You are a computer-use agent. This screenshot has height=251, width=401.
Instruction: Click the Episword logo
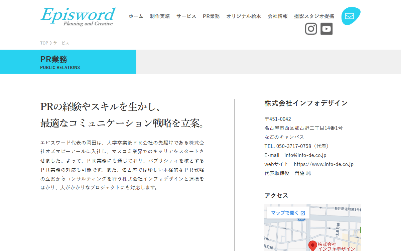click(78, 17)
